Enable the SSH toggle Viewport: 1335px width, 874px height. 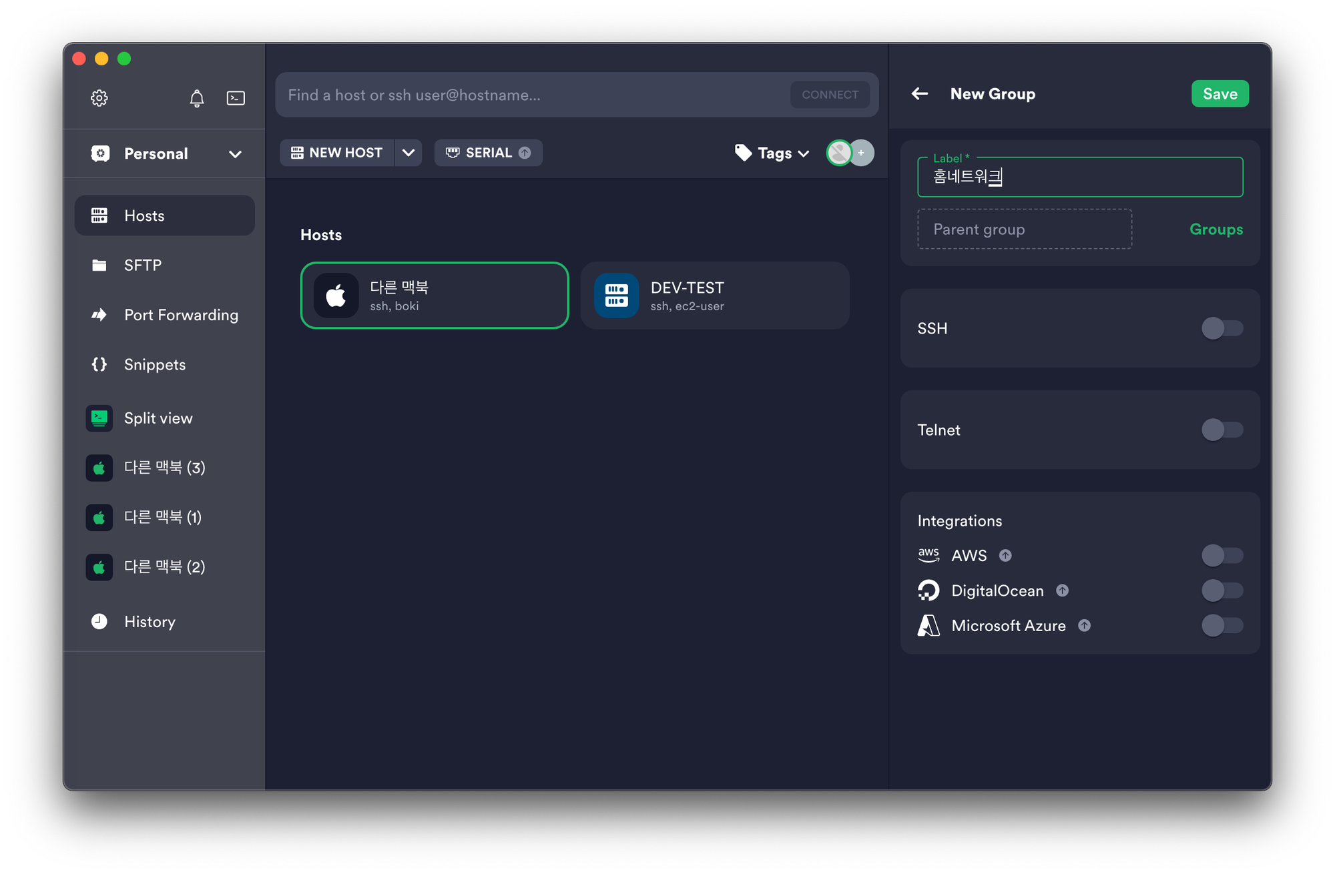(1222, 328)
